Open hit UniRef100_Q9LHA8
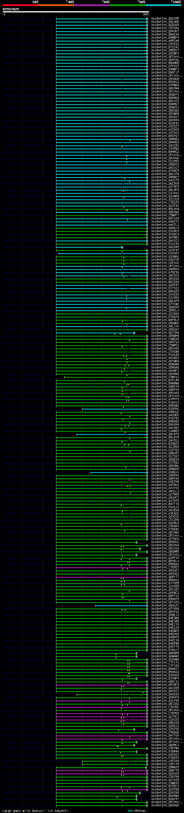 click(165, 22)
